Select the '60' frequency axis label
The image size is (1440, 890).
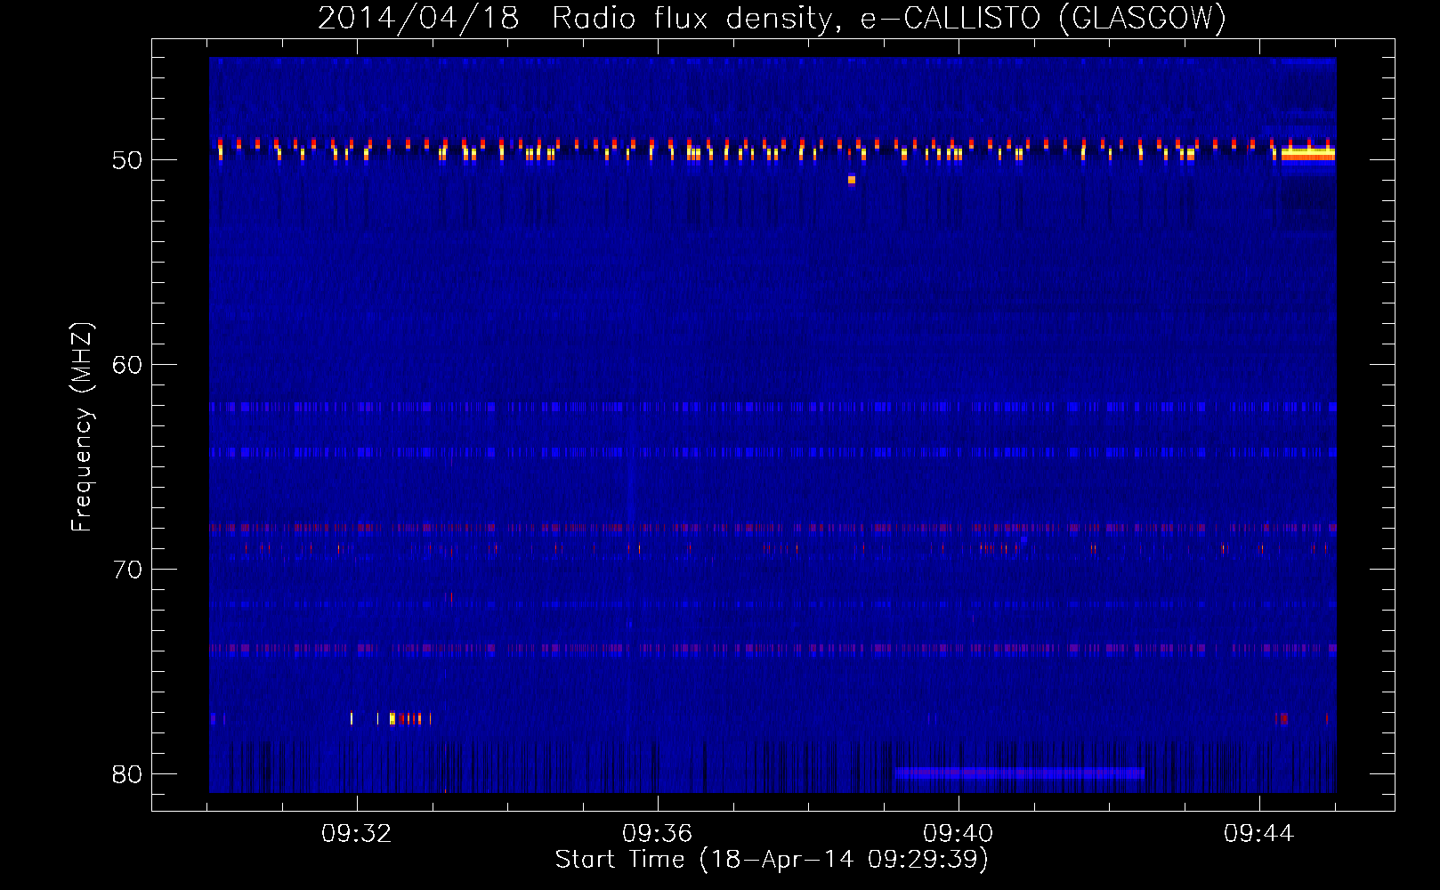[126, 365]
